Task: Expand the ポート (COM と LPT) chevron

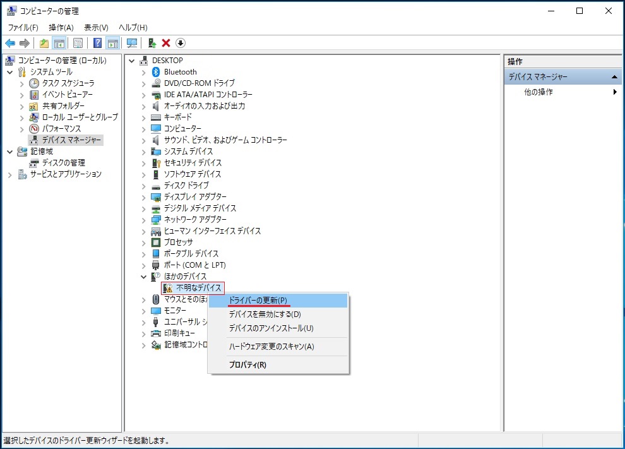Action: click(x=143, y=266)
